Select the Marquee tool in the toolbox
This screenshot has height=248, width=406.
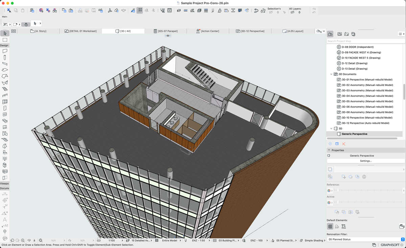tap(5, 40)
